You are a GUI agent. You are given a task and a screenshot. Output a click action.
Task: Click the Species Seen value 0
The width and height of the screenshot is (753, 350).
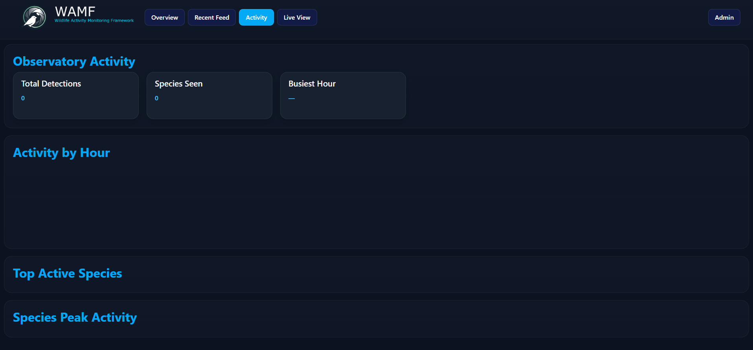[x=156, y=98]
